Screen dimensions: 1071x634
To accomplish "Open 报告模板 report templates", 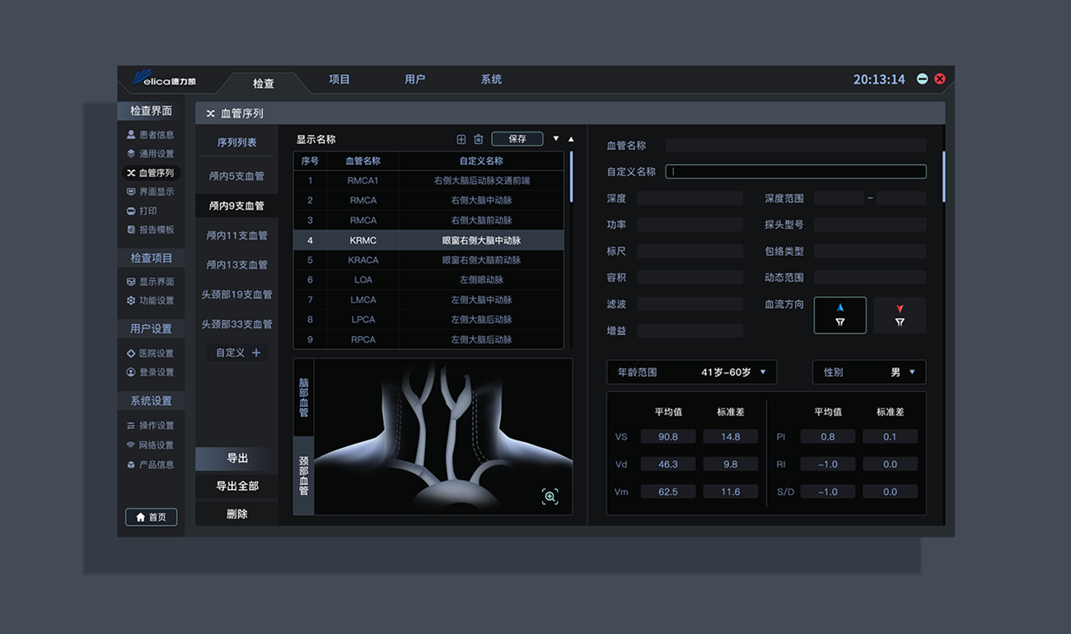I will point(150,230).
